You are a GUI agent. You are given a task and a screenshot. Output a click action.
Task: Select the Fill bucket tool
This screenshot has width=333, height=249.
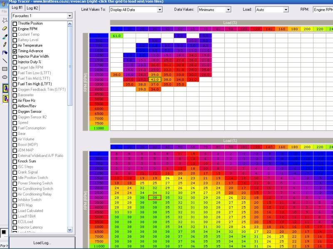(x=5, y=53)
